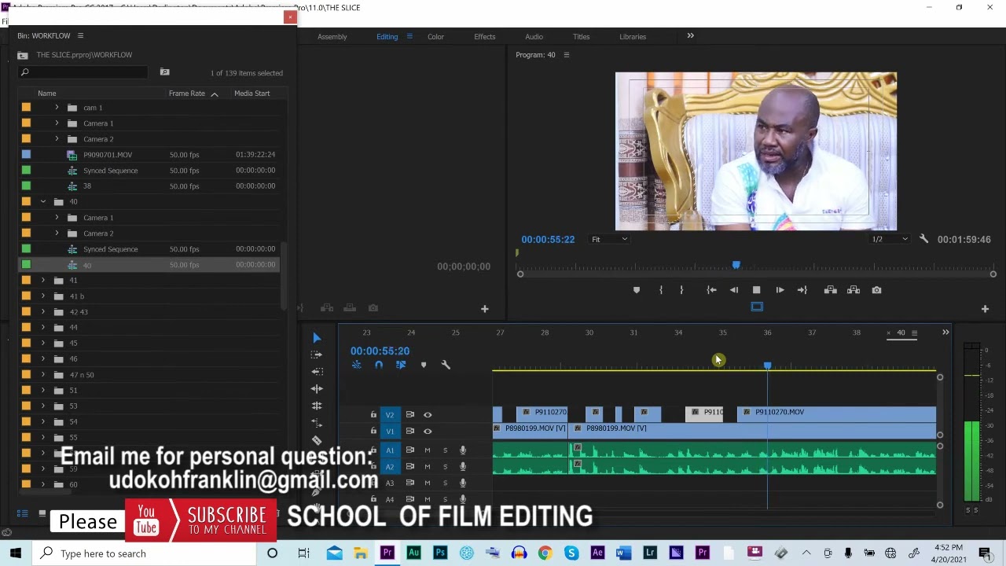The image size is (1006, 566).
Task: Go to Out point
Action: point(802,290)
